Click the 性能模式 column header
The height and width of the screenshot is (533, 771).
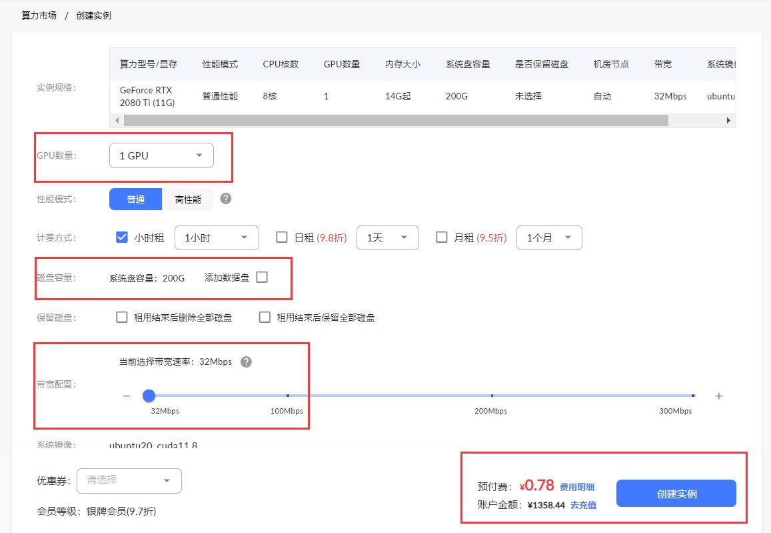point(220,65)
